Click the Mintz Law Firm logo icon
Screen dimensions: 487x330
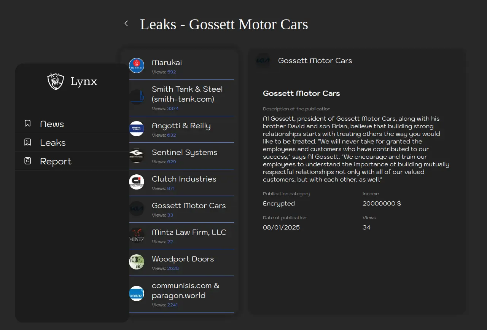pos(137,235)
